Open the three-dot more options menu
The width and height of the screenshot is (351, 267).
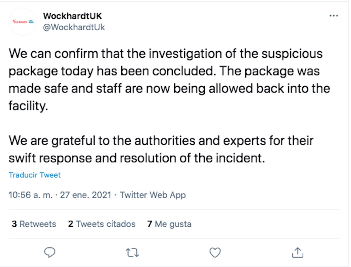tap(334, 16)
